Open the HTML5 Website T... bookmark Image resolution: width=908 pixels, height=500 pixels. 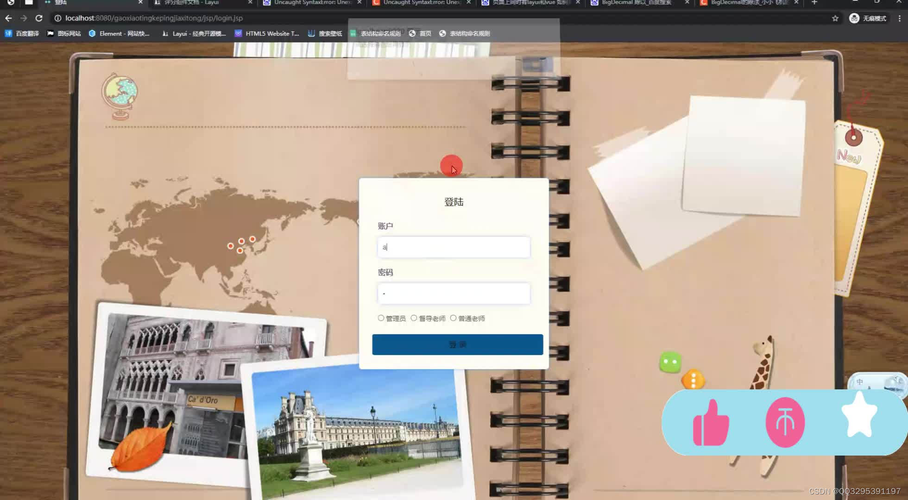tap(267, 33)
